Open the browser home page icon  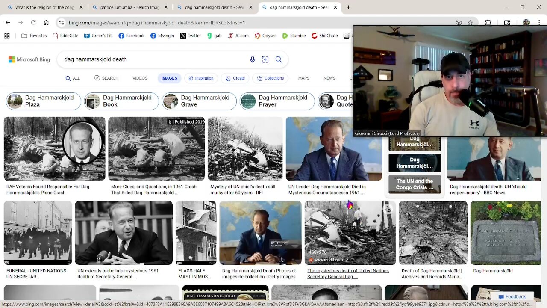click(x=46, y=22)
